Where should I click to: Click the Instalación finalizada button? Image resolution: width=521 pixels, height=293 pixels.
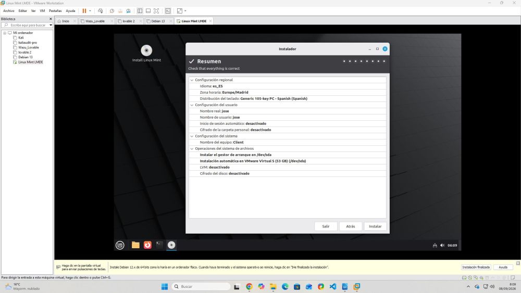pyautogui.click(x=476, y=267)
